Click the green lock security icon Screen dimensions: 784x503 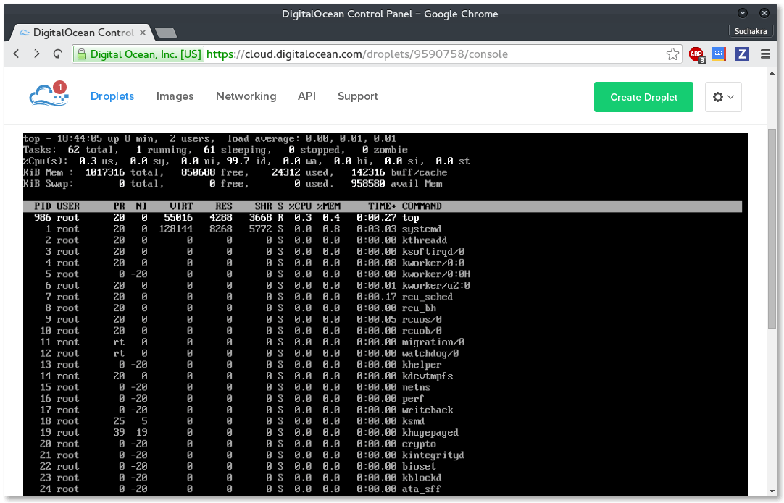point(81,54)
